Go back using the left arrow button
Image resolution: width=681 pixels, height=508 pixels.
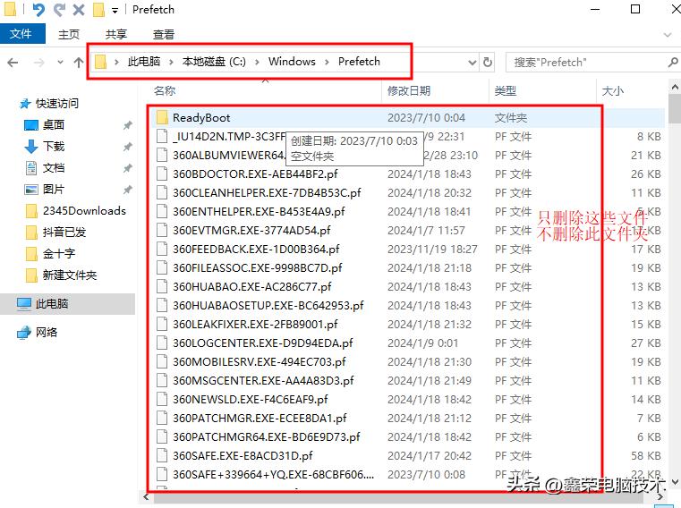pyautogui.click(x=13, y=63)
